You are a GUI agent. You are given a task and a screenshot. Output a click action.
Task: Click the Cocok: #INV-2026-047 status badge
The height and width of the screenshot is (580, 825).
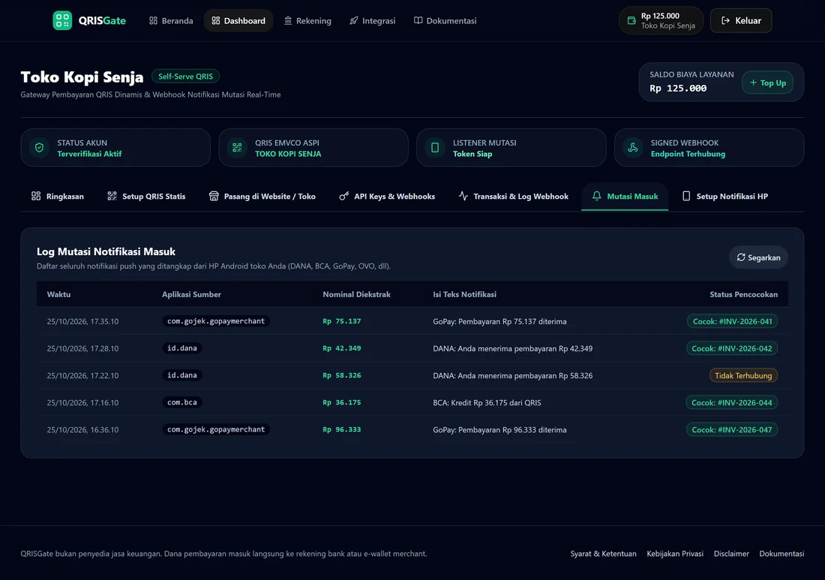click(732, 429)
